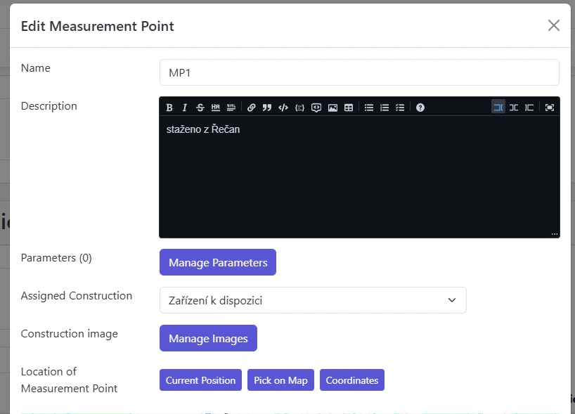Image resolution: width=575 pixels, height=414 pixels.
Task: Select Pick on Map for location
Action: (x=280, y=380)
